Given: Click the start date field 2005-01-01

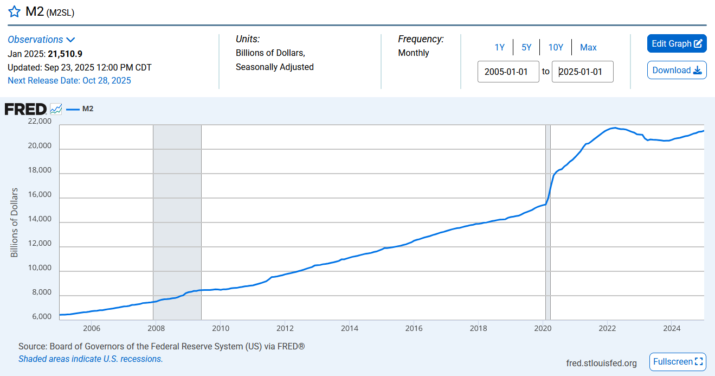Looking at the screenshot, I should point(508,72).
